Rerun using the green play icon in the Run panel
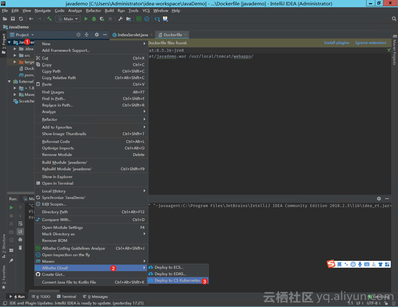Viewport: 398px width, 307px height. click(11, 208)
